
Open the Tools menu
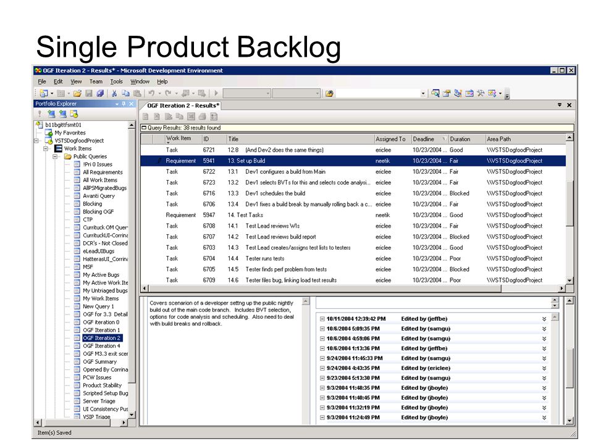(117, 81)
